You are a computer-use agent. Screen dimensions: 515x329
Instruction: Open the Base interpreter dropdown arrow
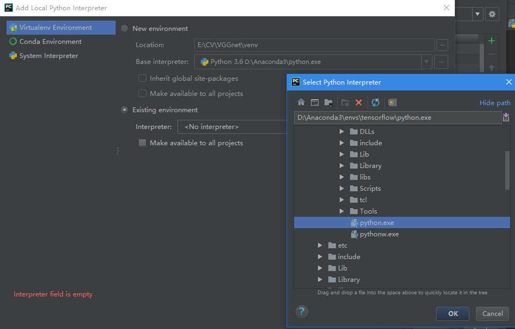click(x=427, y=62)
